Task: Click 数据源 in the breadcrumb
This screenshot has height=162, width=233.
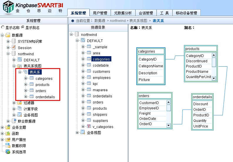Action: [100, 21]
